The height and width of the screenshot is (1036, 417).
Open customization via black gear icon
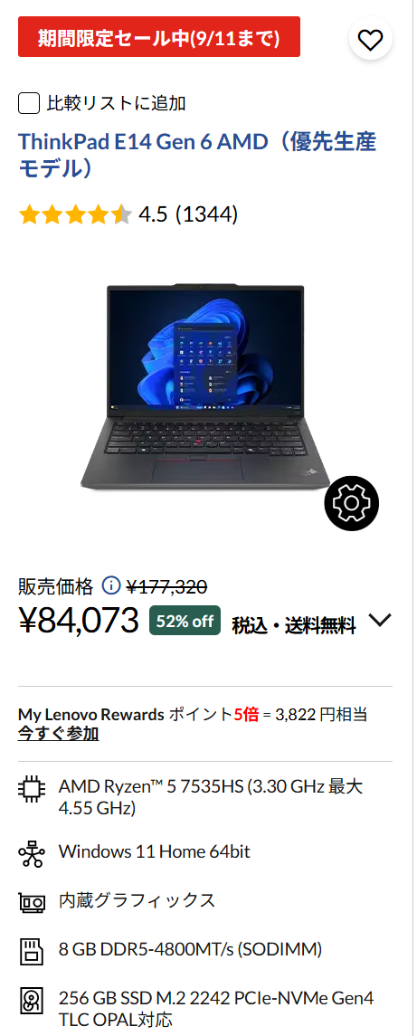[x=352, y=503]
